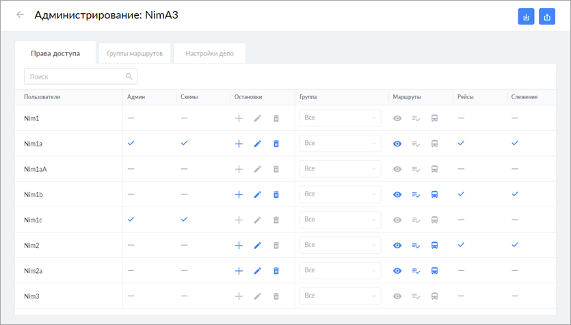Image resolution: width=571 pixels, height=325 pixels.
Task: Click the delete stops trash icon for Nim2a
Action: pos(276,270)
